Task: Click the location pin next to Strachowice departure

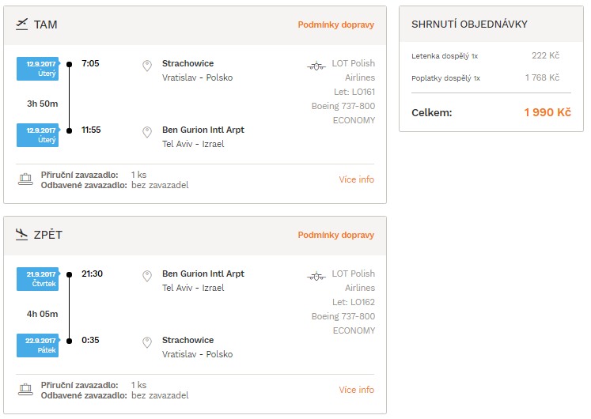Action: tap(147, 66)
